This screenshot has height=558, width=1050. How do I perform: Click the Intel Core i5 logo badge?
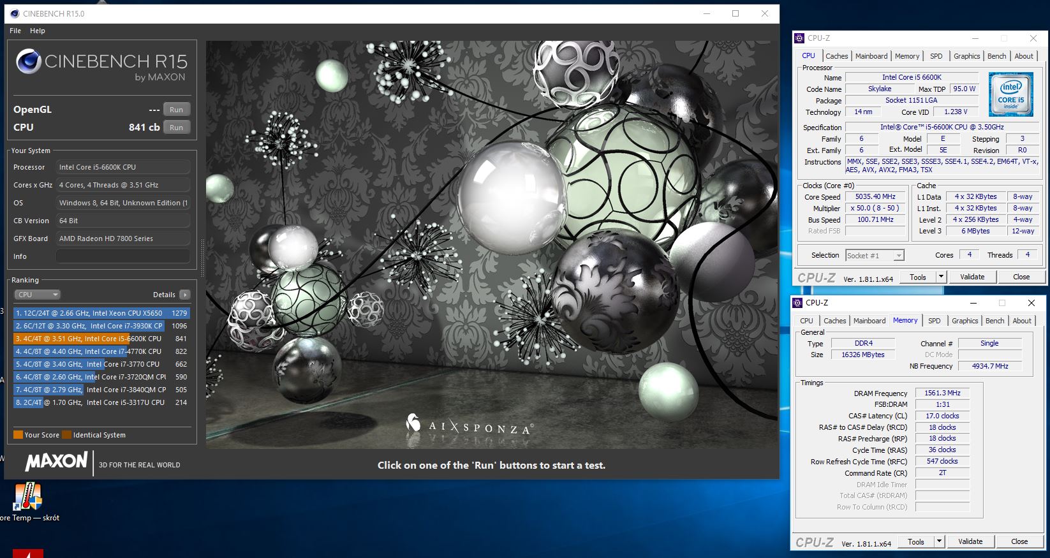(1010, 94)
